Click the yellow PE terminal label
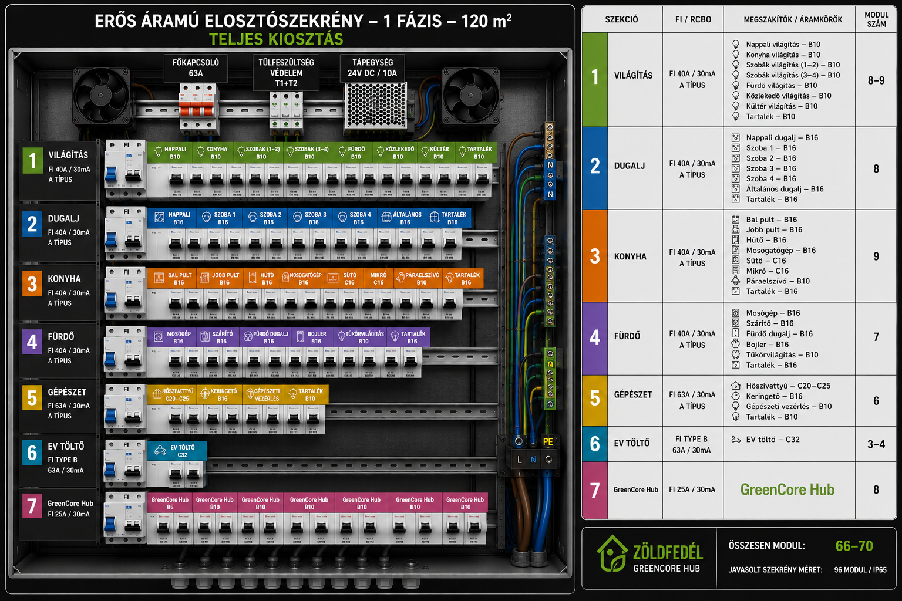The image size is (902, 601). pyautogui.click(x=548, y=442)
